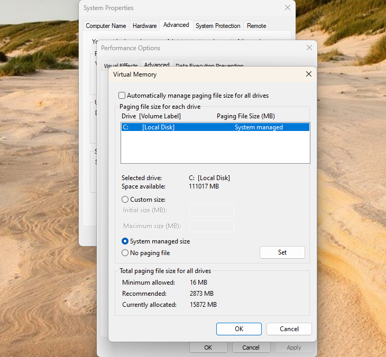This screenshot has width=386, height=357.
Task: Click the Drive [Volume Label] column header
Action: pyautogui.click(x=151, y=116)
